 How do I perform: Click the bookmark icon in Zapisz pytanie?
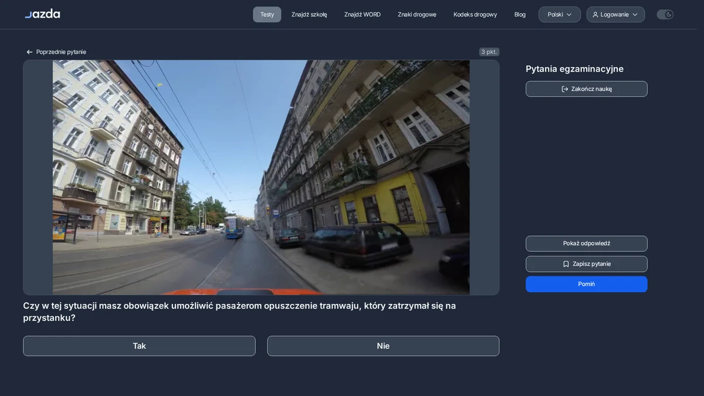point(566,264)
